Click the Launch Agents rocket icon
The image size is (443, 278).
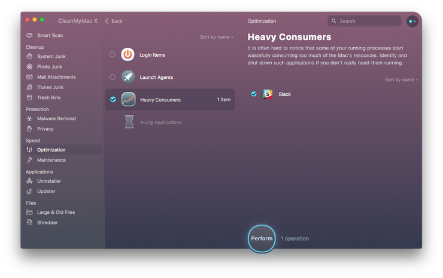click(128, 77)
